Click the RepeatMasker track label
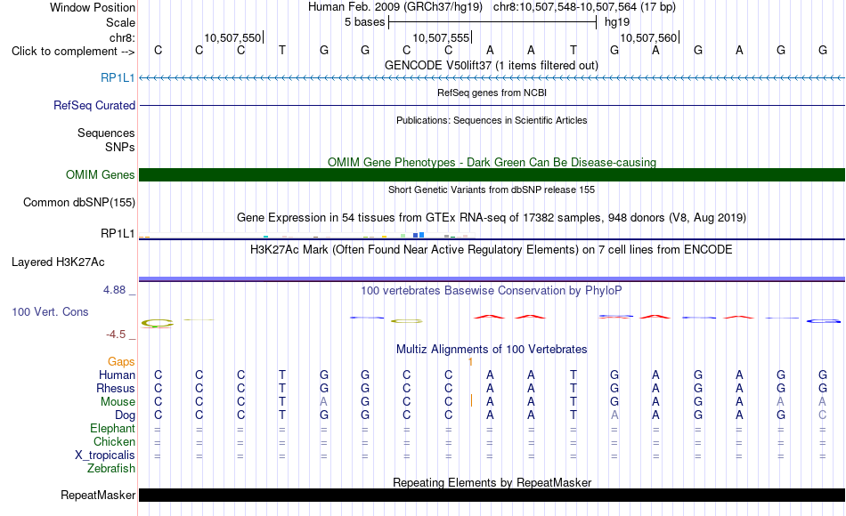The width and height of the screenshot is (846, 516). coord(98,495)
